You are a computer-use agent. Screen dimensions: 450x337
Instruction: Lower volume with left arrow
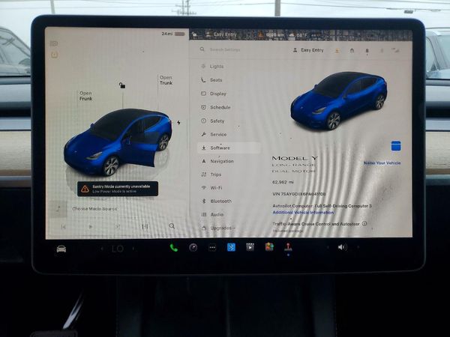coord(328,247)
